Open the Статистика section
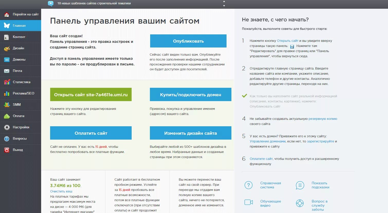 pyautogui.click(x=21, y=82)
